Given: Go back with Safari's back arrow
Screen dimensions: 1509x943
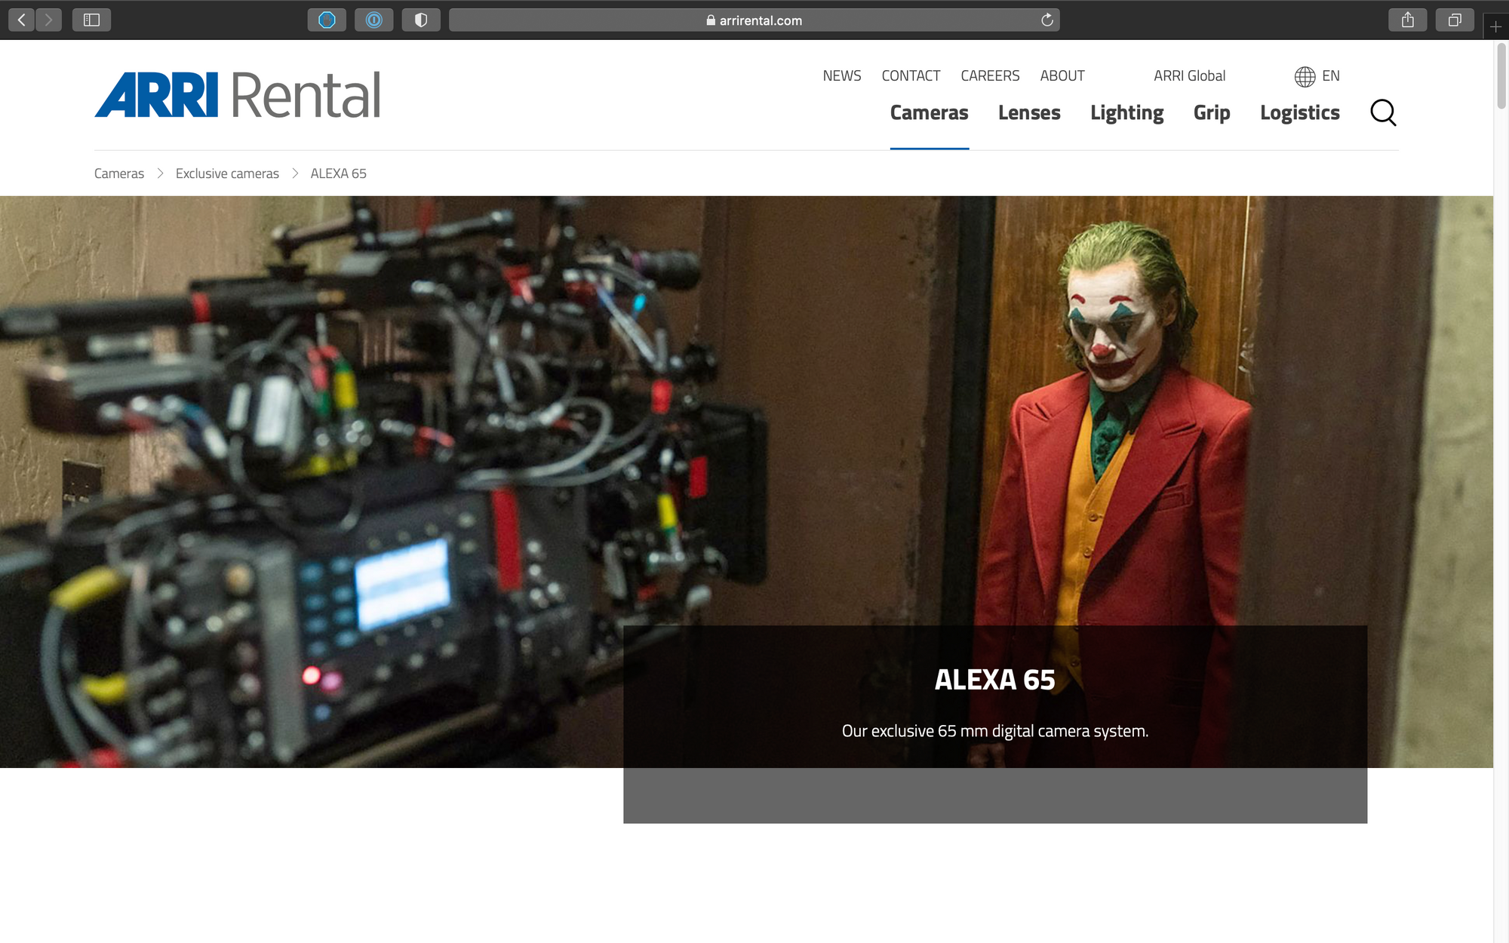Looking at the screenshot, I should [21, 20].
